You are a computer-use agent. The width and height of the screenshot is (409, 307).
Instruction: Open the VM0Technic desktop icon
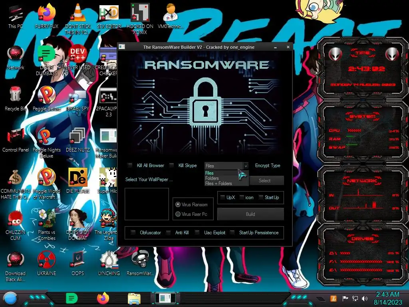pyautogui.click(x=171, y=16)
